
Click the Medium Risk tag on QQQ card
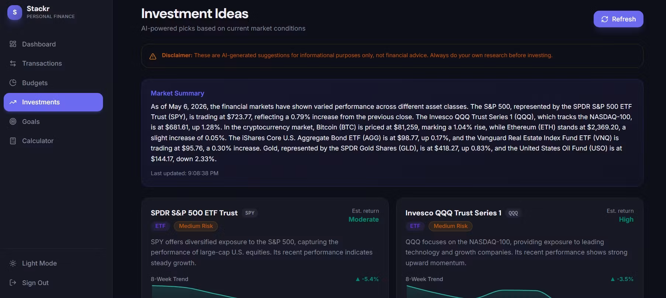[x=451, y=226]
